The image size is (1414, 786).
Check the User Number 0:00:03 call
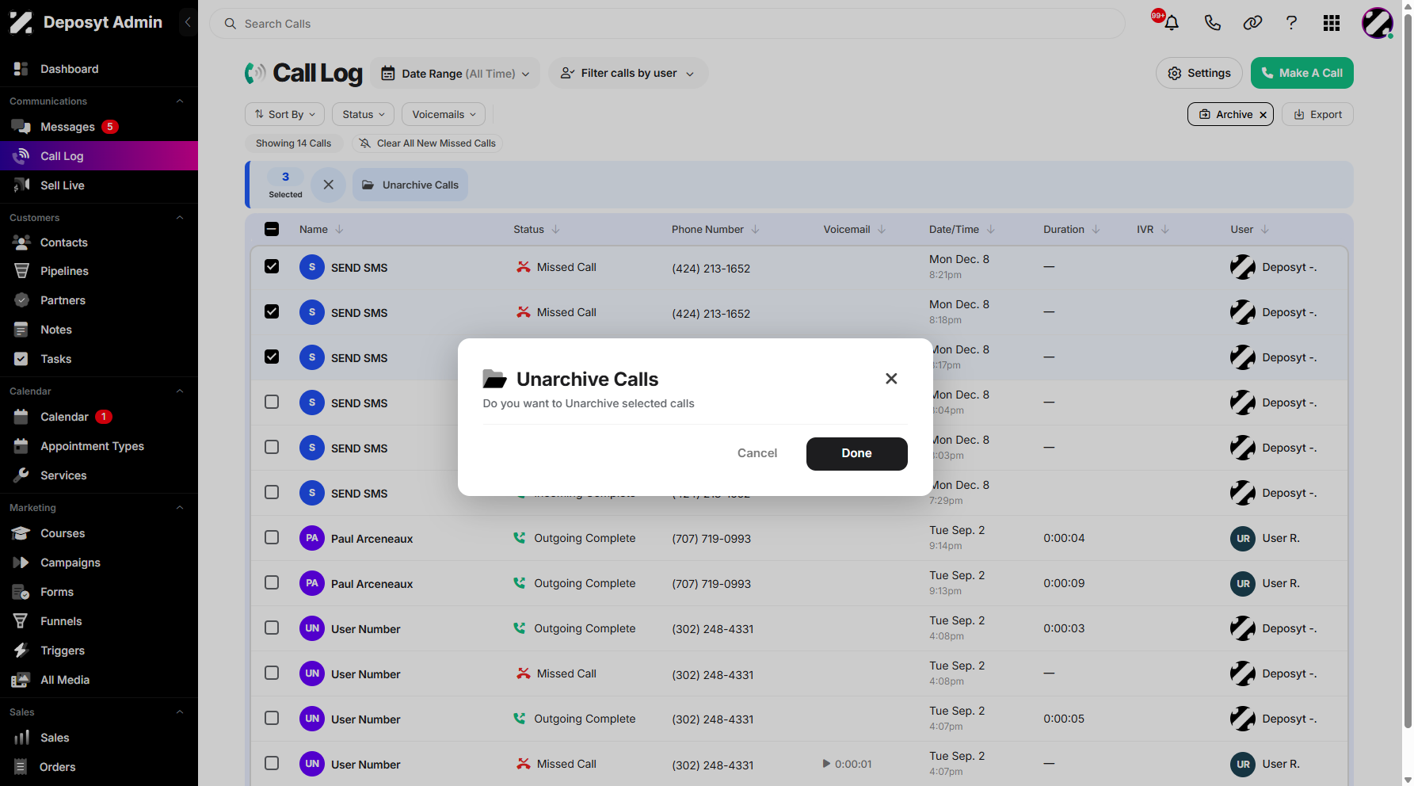pos(272,628)
